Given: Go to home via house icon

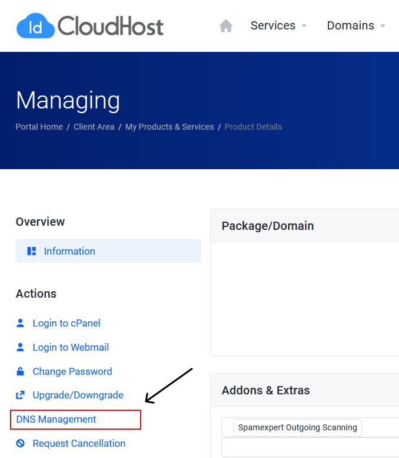Looking at the screenshot, I should [x=226, y=26].
